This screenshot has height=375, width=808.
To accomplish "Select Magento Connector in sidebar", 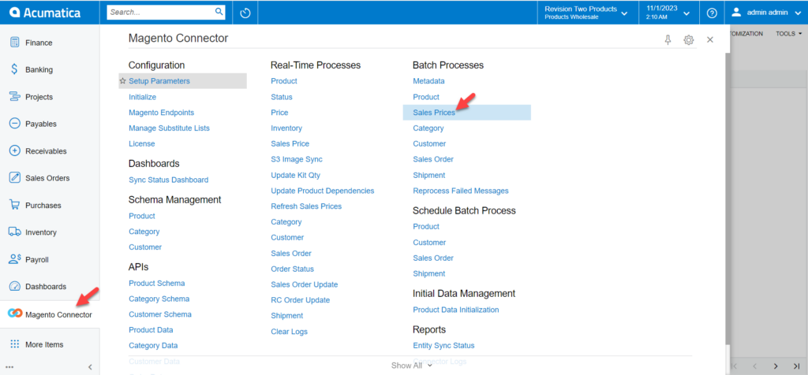I will (x=50, y=314).
